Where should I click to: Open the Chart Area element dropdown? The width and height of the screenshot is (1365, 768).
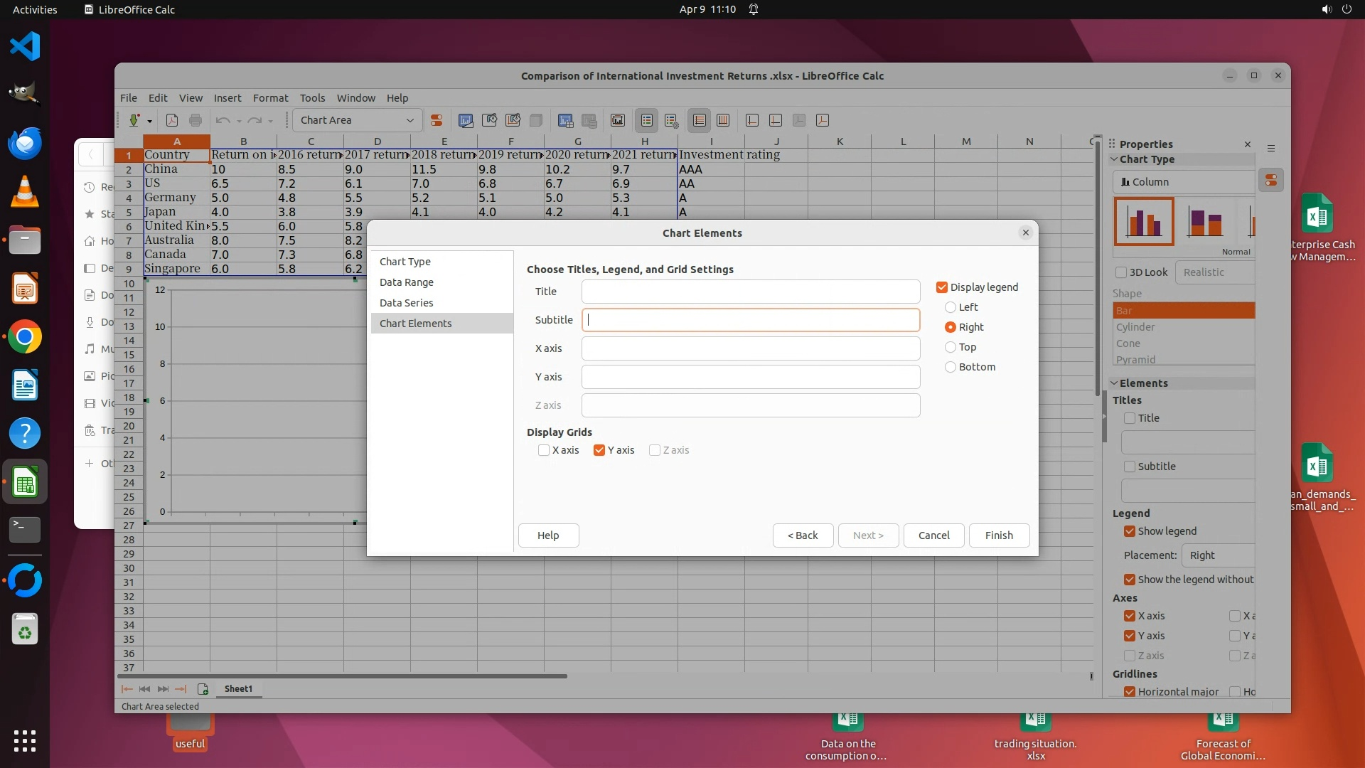[x=409, y=120]
